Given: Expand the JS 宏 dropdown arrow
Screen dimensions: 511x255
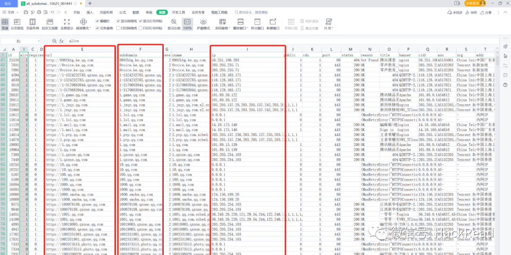Looking at the screenshot, I should click(333, 28).
